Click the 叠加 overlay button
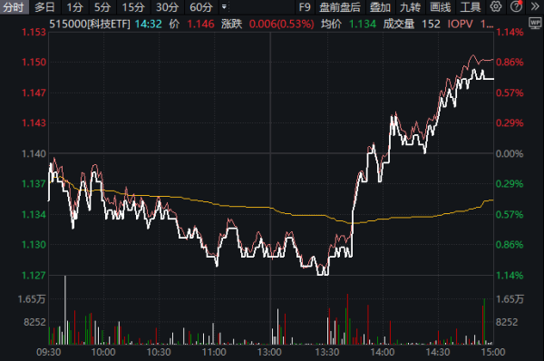This screenshot has width=544, height=361. 380,7
